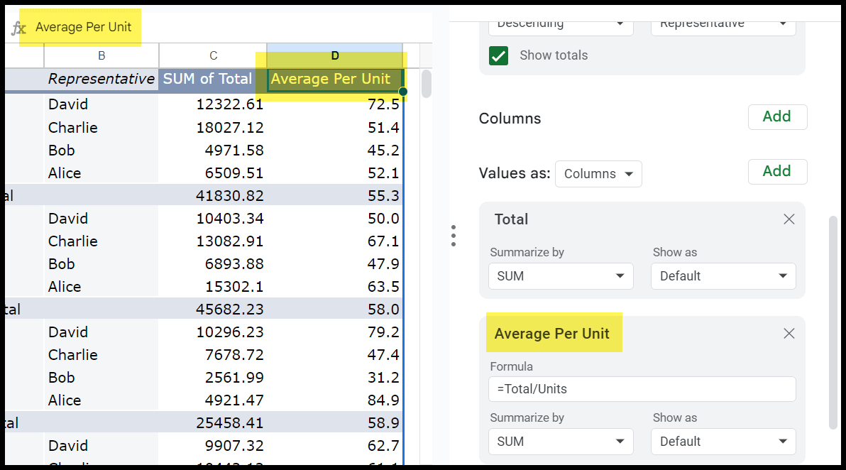Image resolution: width=846 pixels, height=470 pixels.
Task: Click average subtotal cell 55.3
Action: coord(335,195)
